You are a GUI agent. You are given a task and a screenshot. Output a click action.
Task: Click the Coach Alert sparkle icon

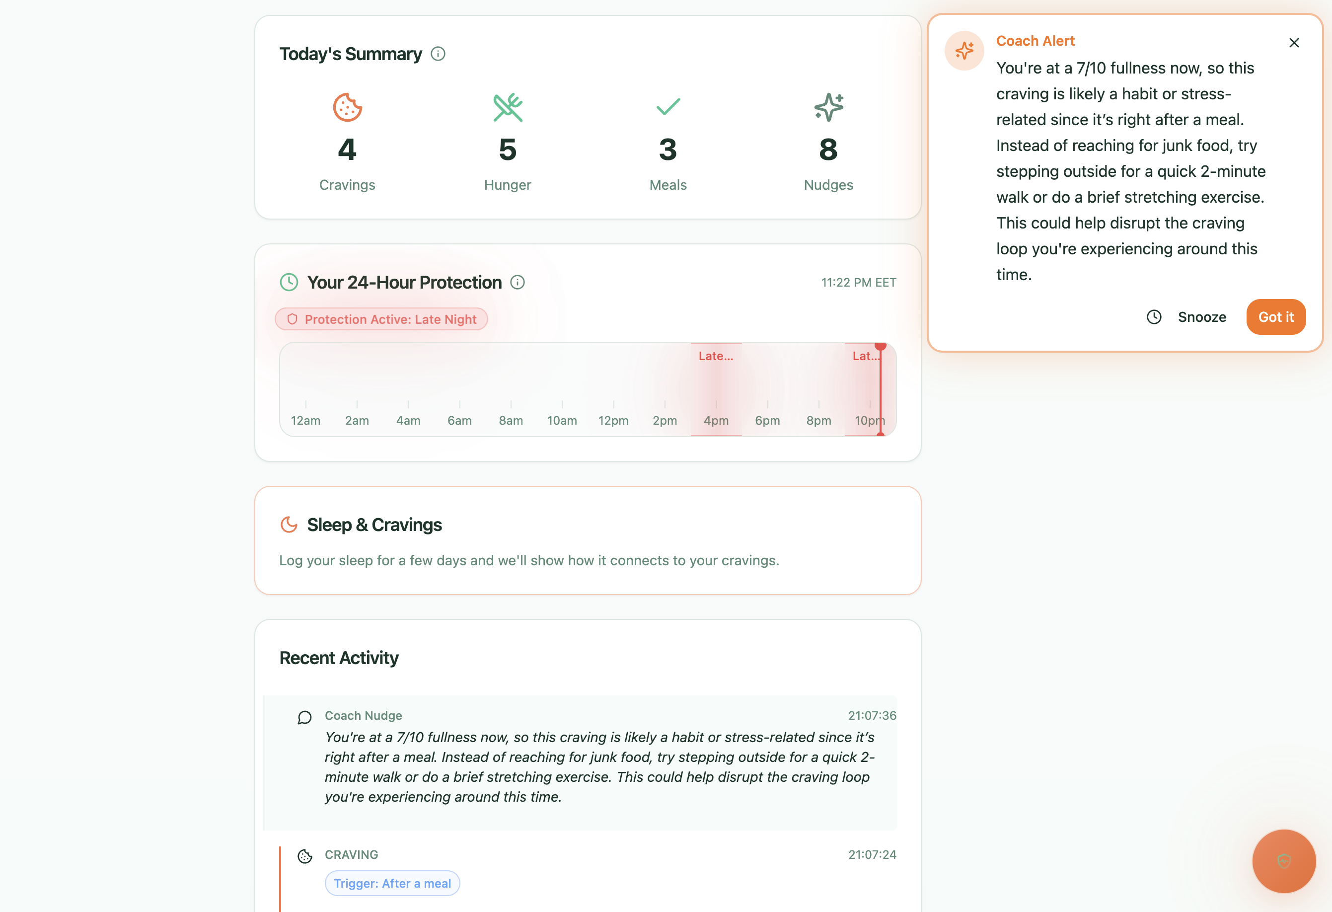964,51
